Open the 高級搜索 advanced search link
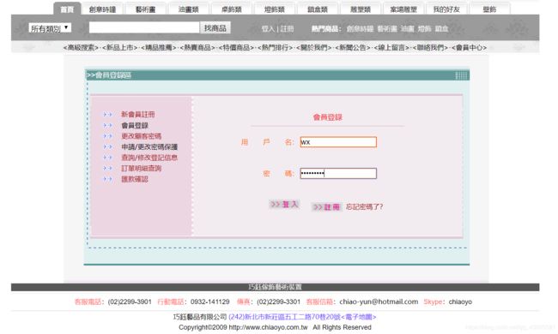The height and width of the screenshot is (334, 558). pos(81,48)
